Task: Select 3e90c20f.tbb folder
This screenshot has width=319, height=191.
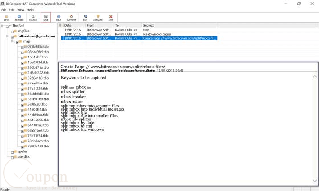Action: tap(37, 104)
